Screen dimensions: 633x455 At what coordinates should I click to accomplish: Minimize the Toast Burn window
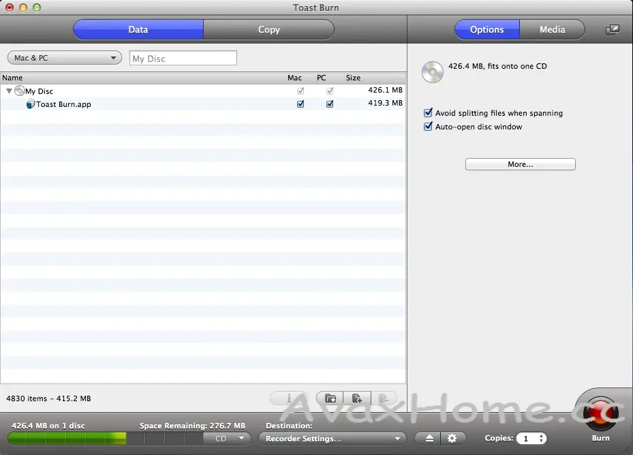pyautogui.click(x=23, y=7)
